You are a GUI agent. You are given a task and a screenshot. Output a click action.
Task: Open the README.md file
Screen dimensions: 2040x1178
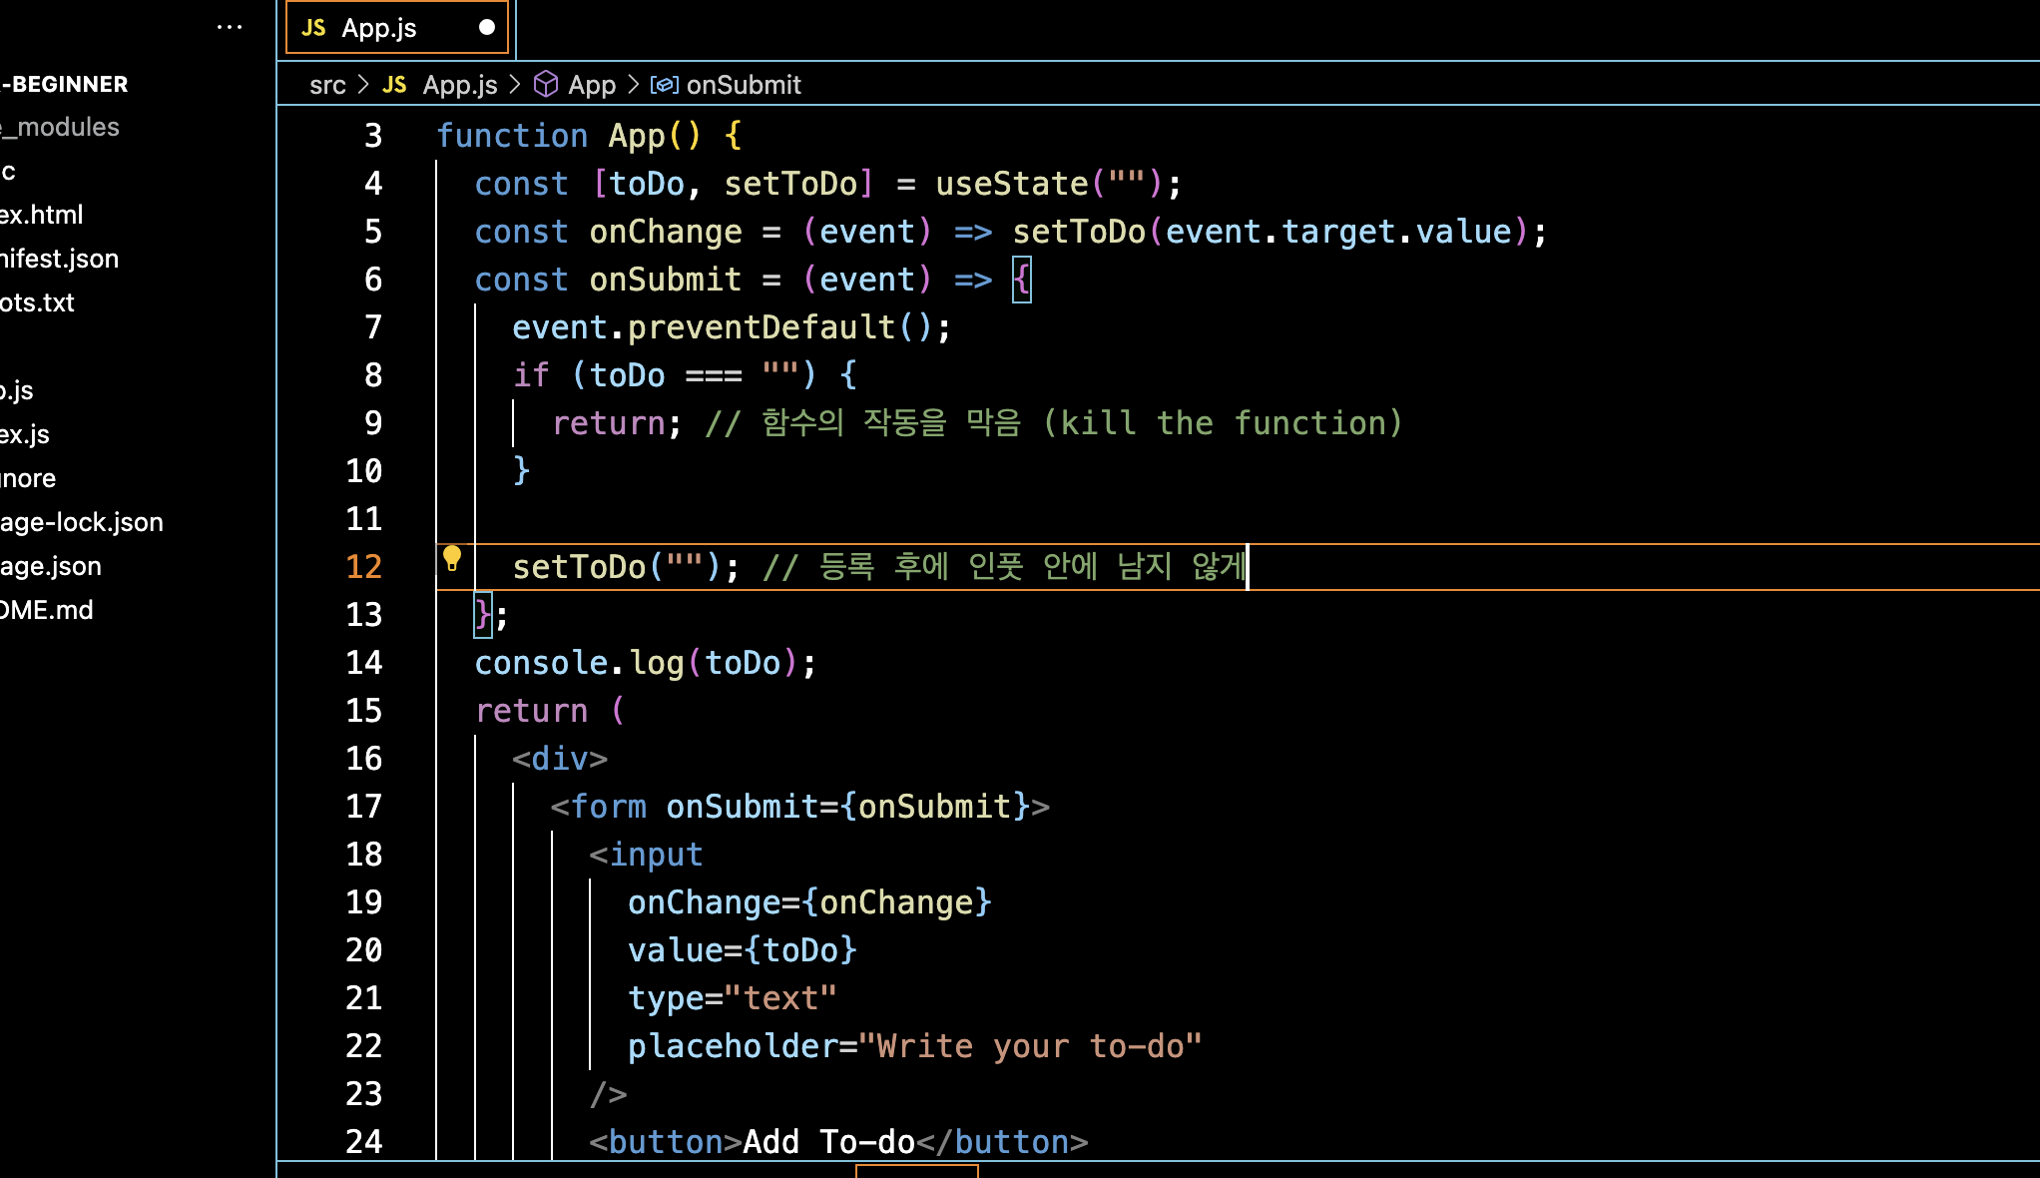[x=46, y=610]
